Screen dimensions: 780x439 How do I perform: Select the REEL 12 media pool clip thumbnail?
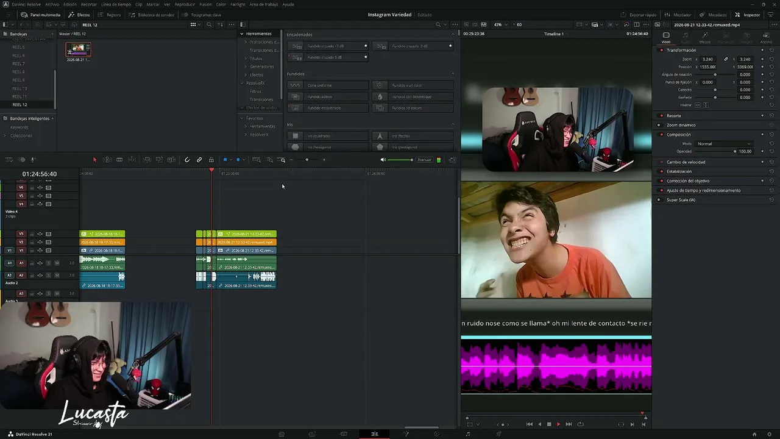(x=78, y=49)
